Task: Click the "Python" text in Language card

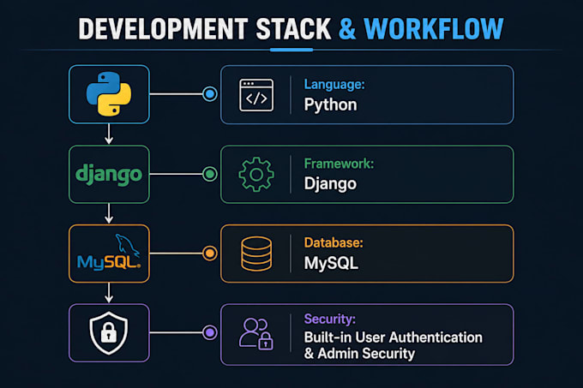Action: (331, 104)
